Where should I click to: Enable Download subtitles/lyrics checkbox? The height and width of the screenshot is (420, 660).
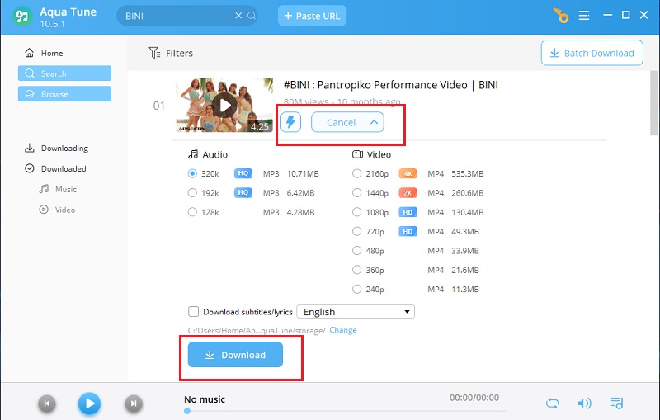pos(193,311)
